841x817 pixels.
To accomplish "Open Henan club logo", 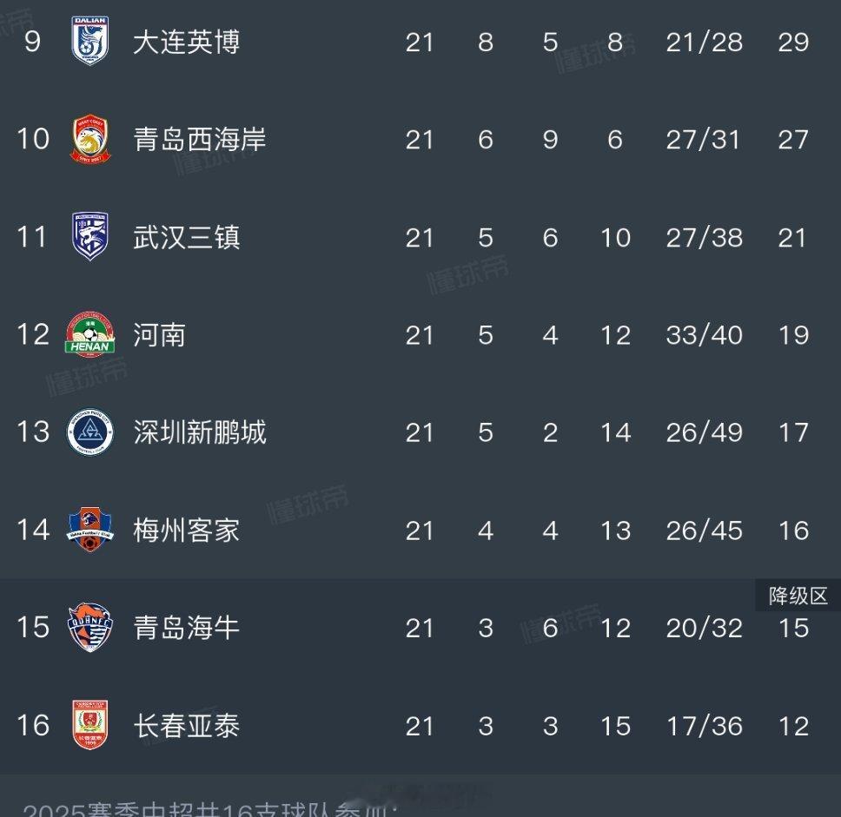I will pyautogui.click(x=90, y=334).
